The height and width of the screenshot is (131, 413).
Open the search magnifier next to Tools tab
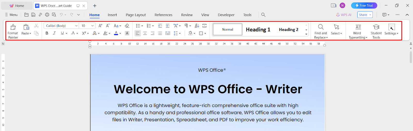[263, 15]
